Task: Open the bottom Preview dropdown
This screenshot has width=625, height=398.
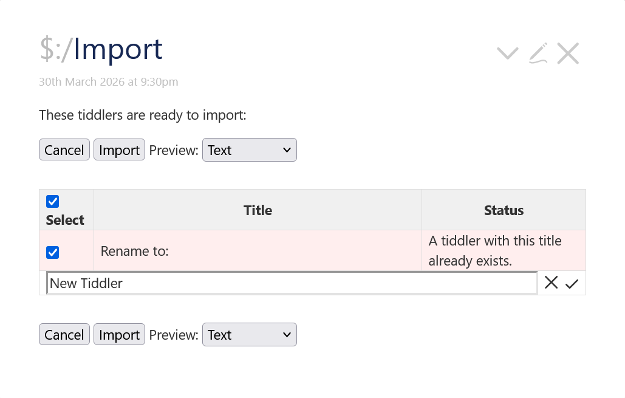Action: click(x=249, y=335)
